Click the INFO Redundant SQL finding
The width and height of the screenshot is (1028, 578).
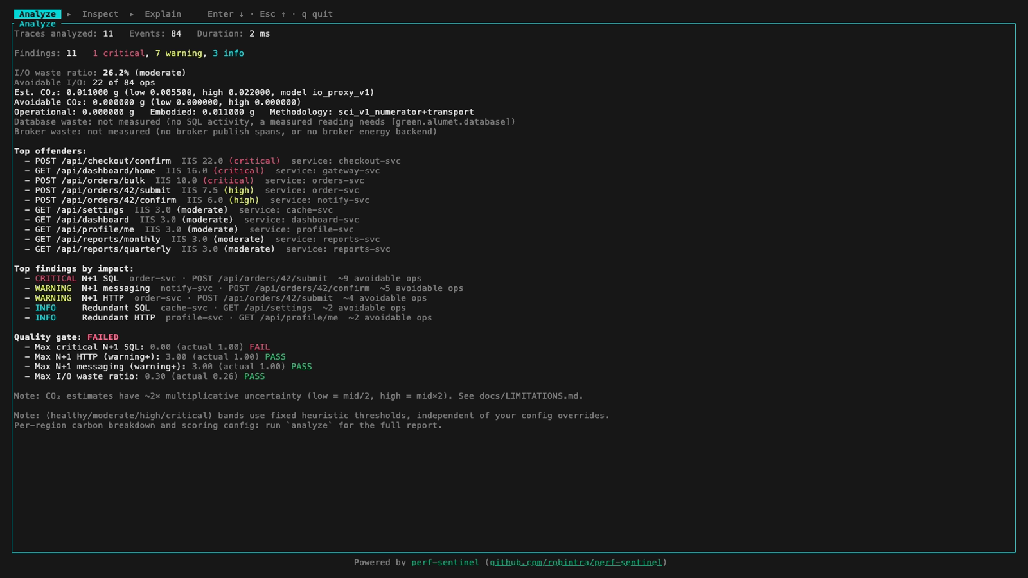click(x=215, y=308)
